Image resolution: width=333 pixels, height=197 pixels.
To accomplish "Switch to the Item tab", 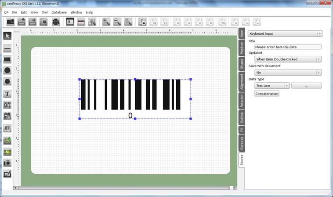I will coord(242,33).
